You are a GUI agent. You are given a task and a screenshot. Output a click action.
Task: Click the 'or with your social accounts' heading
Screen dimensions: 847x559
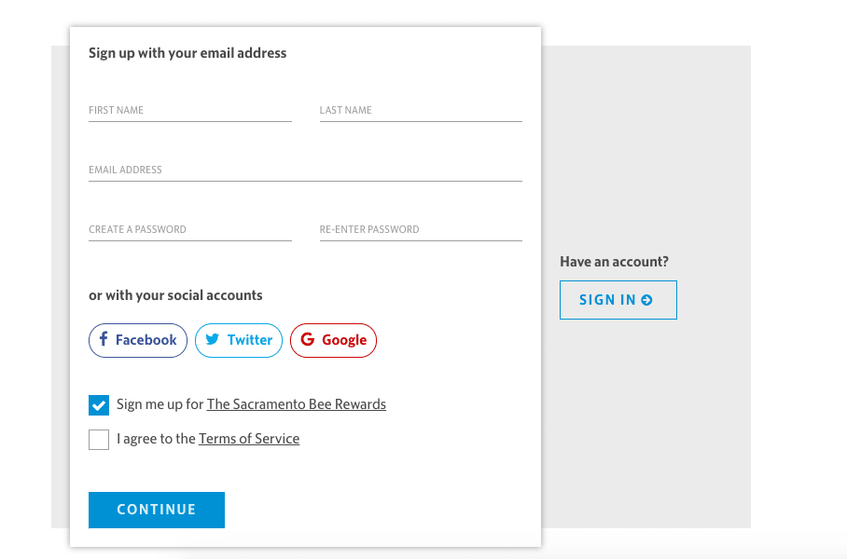[x=175, y=295]
